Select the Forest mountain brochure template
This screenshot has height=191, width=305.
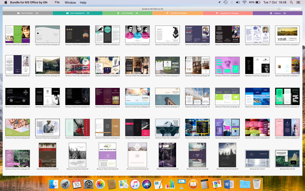click(47, 65)
